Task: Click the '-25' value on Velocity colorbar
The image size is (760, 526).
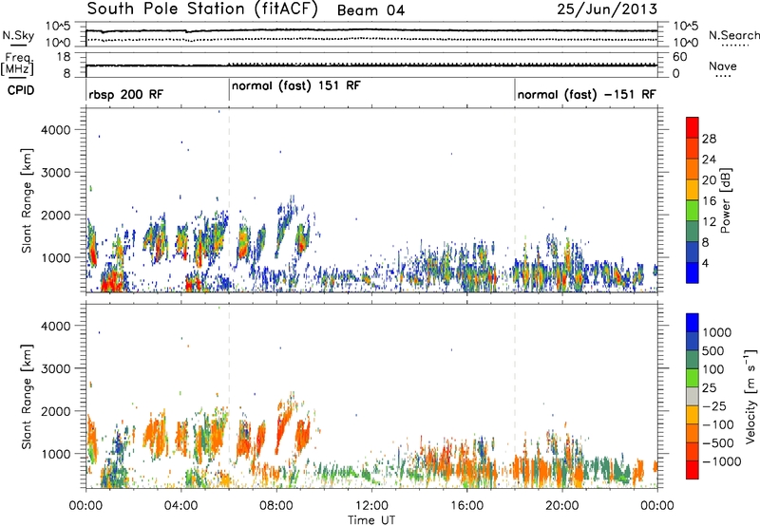Action: pyautogui.click(x=714, y=406)
